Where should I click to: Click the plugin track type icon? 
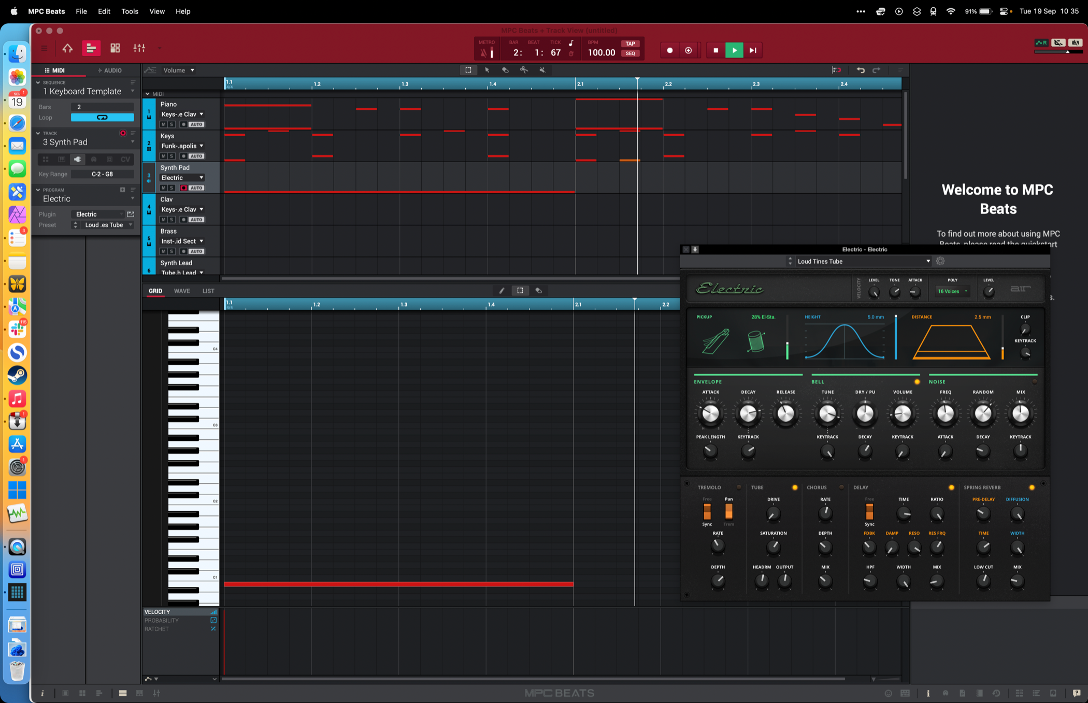click(78, 159)
